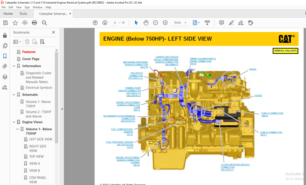Image resolution: width=306 pixels, height=185 pixels.
Task: Open FUEL TEMPERATURE SENSOR FK-C2 link
Action: click(122, 132)
